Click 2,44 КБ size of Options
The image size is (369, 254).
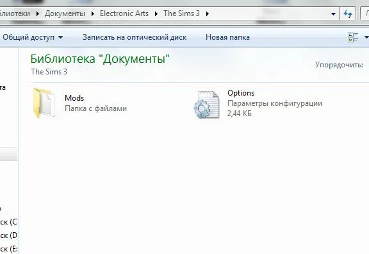coord(240,114)
